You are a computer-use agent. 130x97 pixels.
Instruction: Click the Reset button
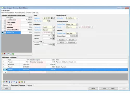62,43
